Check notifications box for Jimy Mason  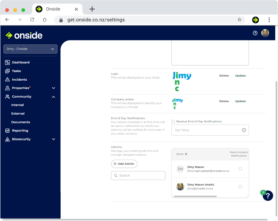coord(240,169)
